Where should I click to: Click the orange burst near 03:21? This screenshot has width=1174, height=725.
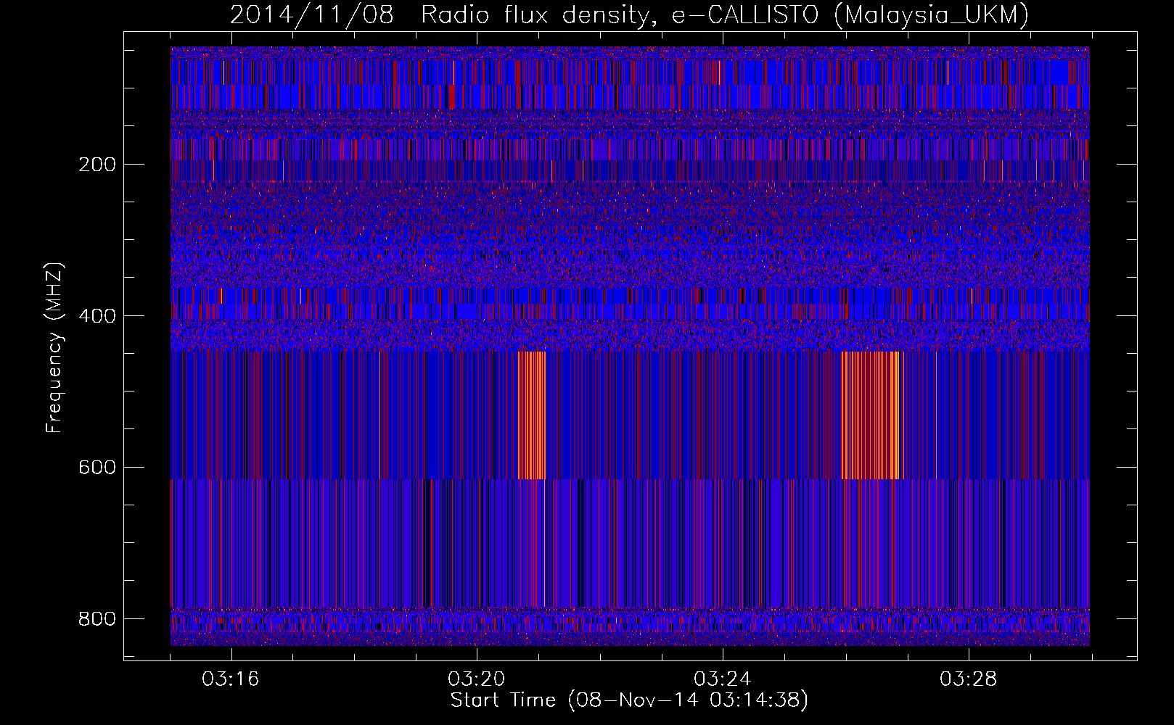pyautogui.click(x=532, y=415)
